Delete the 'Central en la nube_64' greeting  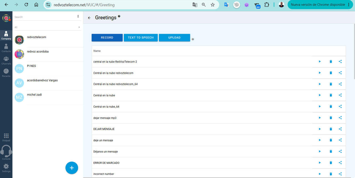click(x=331, y=106)
